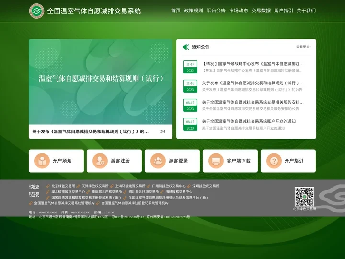
Task: Click the 游客登录 group icon
Action: point(158,161)
